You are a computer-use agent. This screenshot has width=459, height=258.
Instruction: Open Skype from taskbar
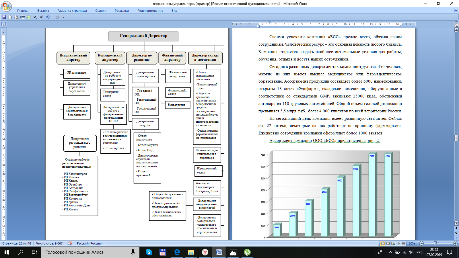[x=149, y=252]
